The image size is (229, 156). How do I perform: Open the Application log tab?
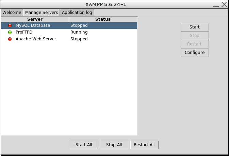tap(77, 13)
